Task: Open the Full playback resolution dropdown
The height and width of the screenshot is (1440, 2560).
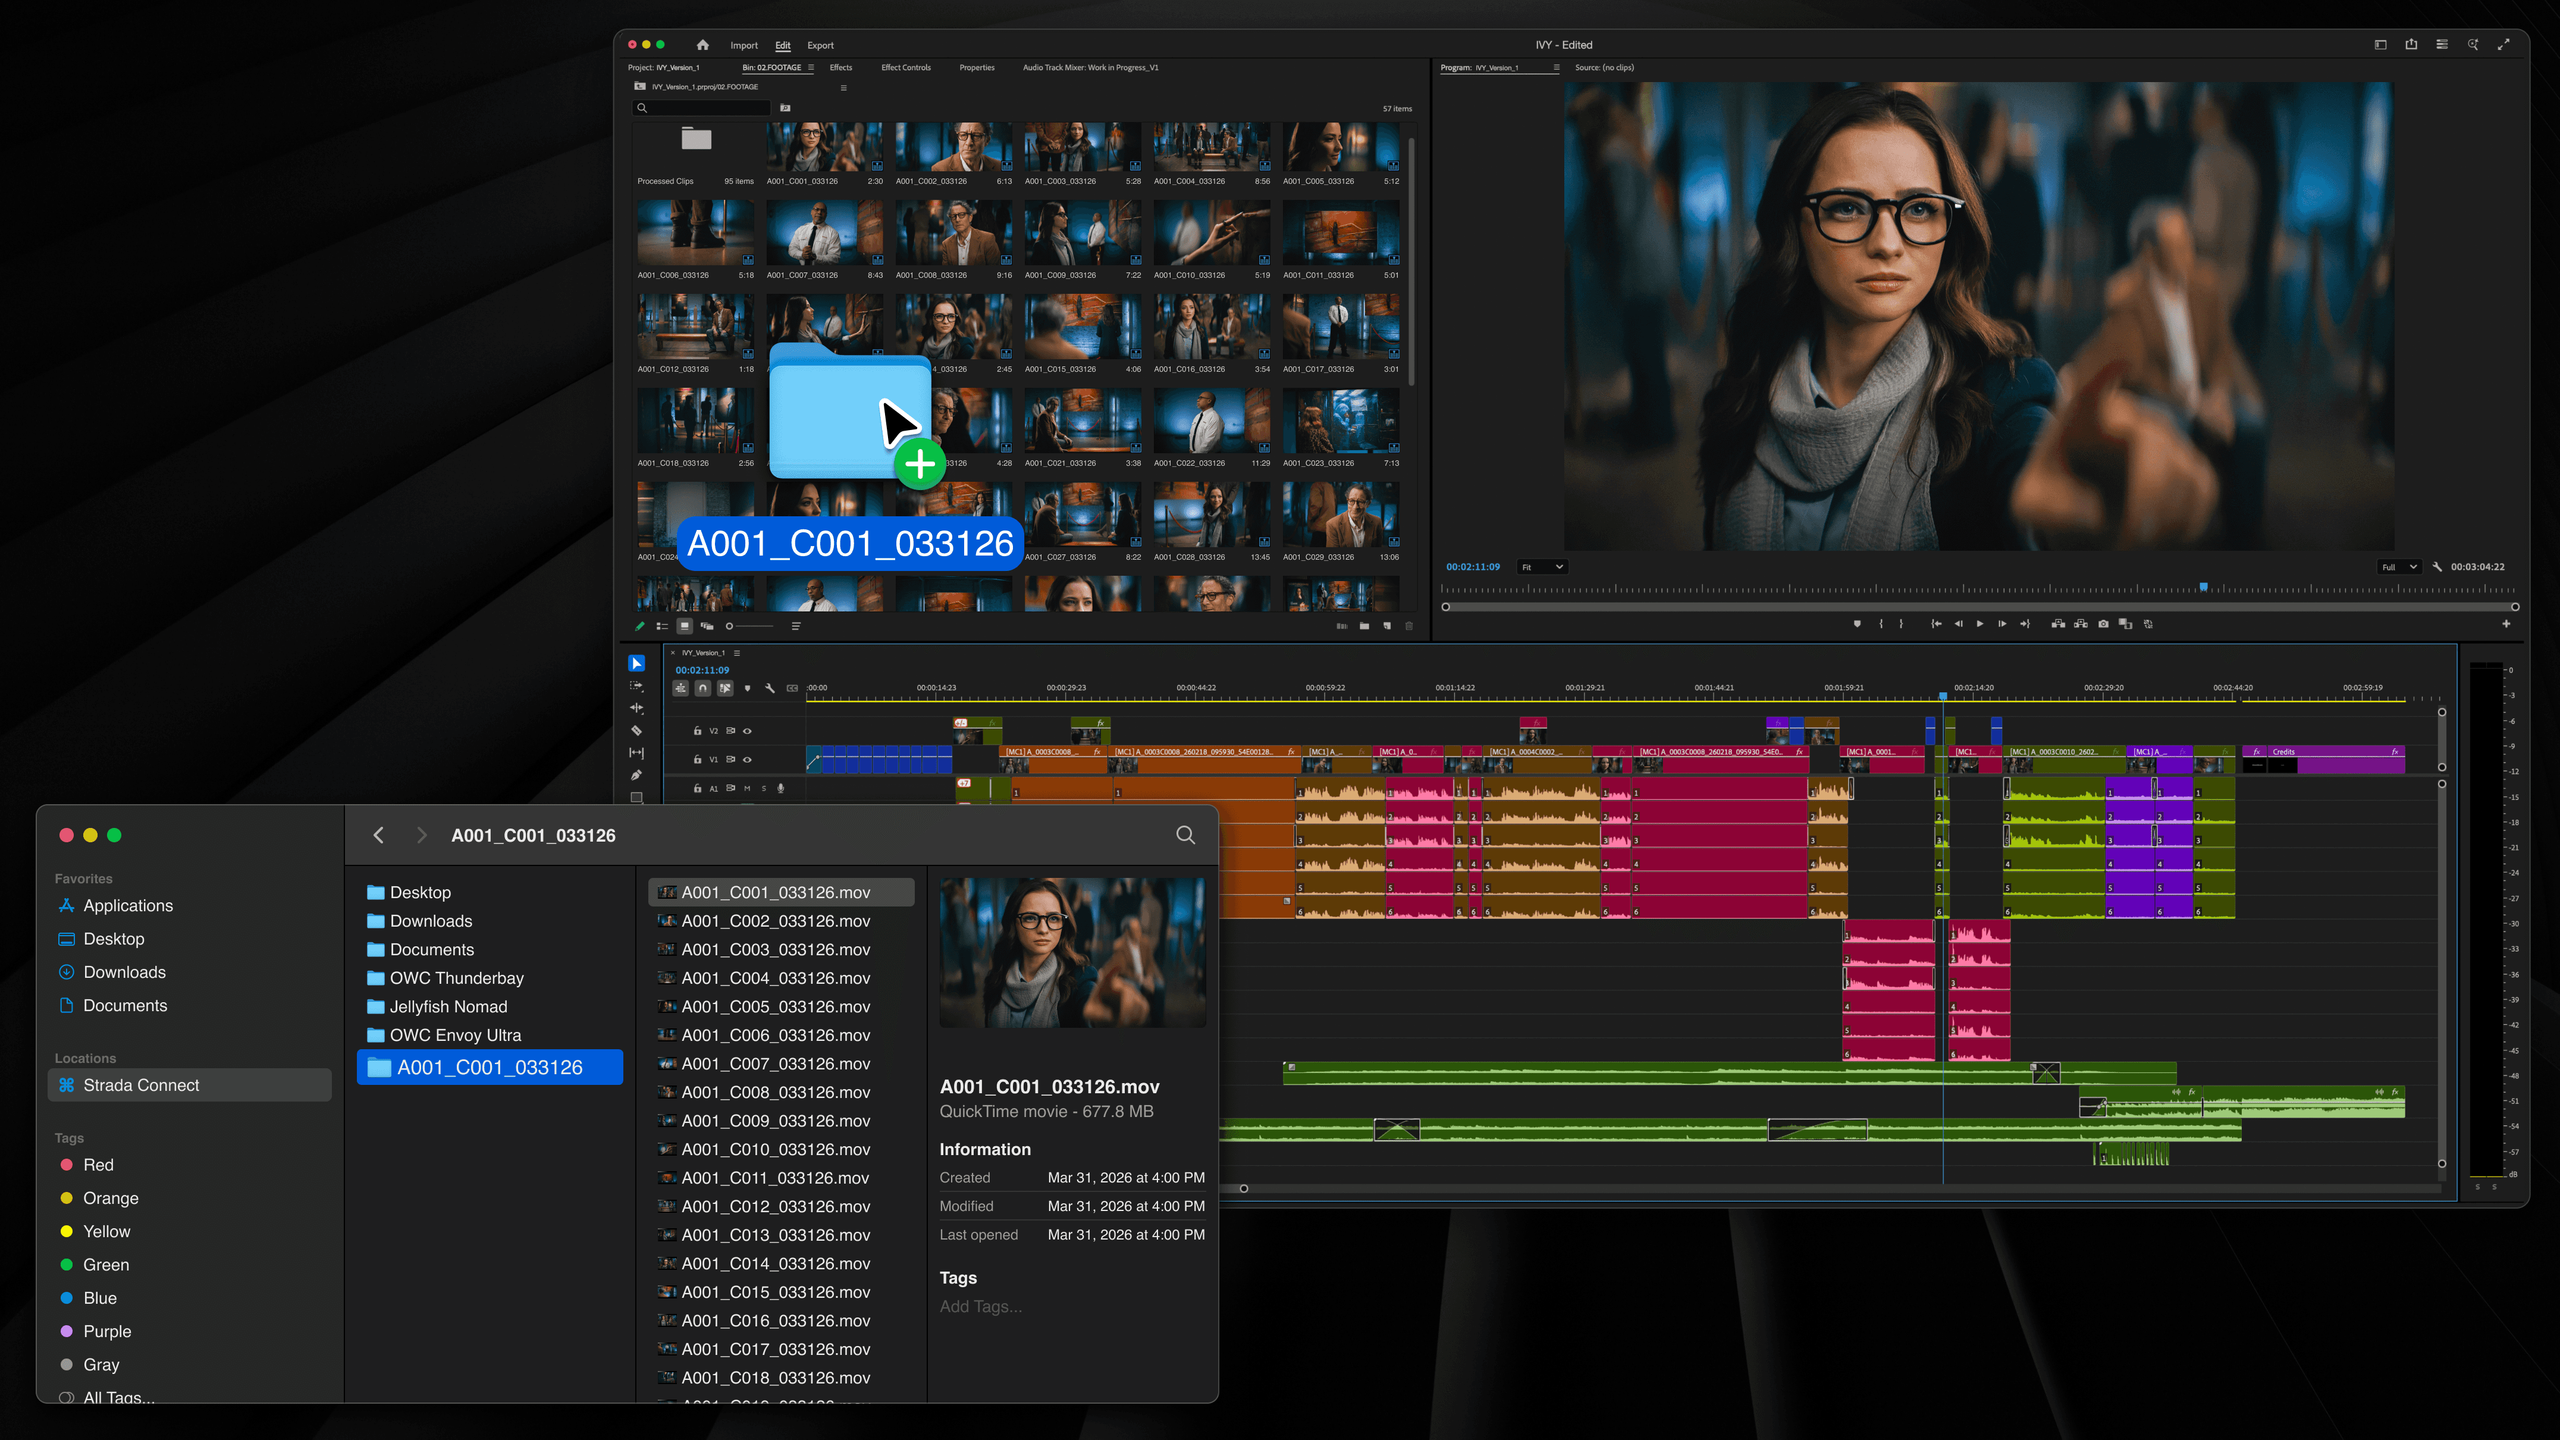Action: point(2399,566)
